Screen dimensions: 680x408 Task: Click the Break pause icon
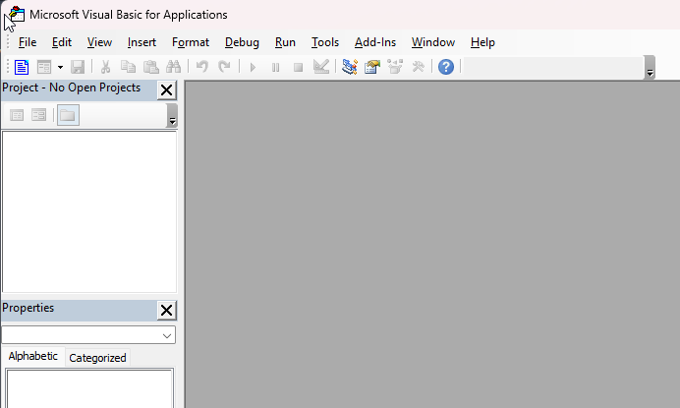(275, 67)
